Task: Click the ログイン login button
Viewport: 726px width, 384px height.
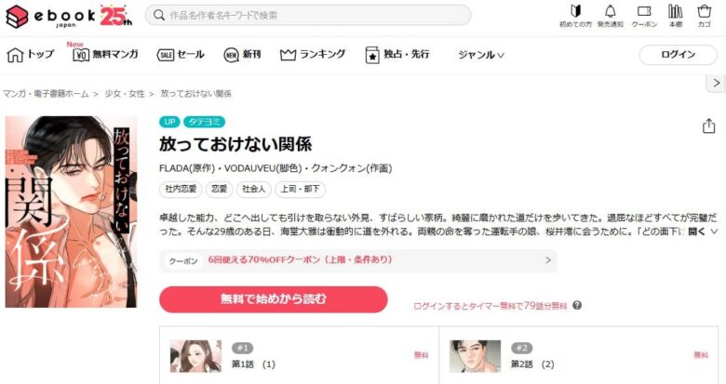Action: [x=679, y=55]
